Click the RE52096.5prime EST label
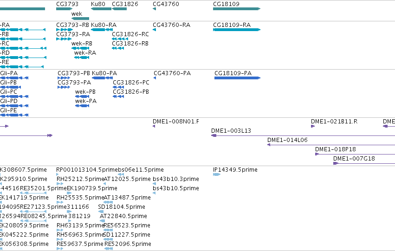This screenshot has width=395, height=251. point(128,245)
